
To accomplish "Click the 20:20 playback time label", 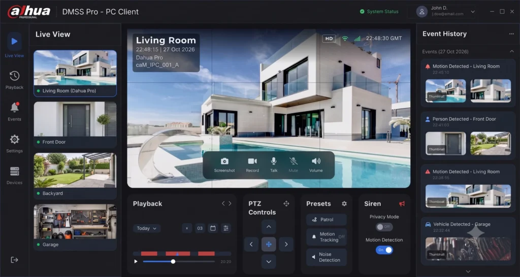I will (226, 262).
